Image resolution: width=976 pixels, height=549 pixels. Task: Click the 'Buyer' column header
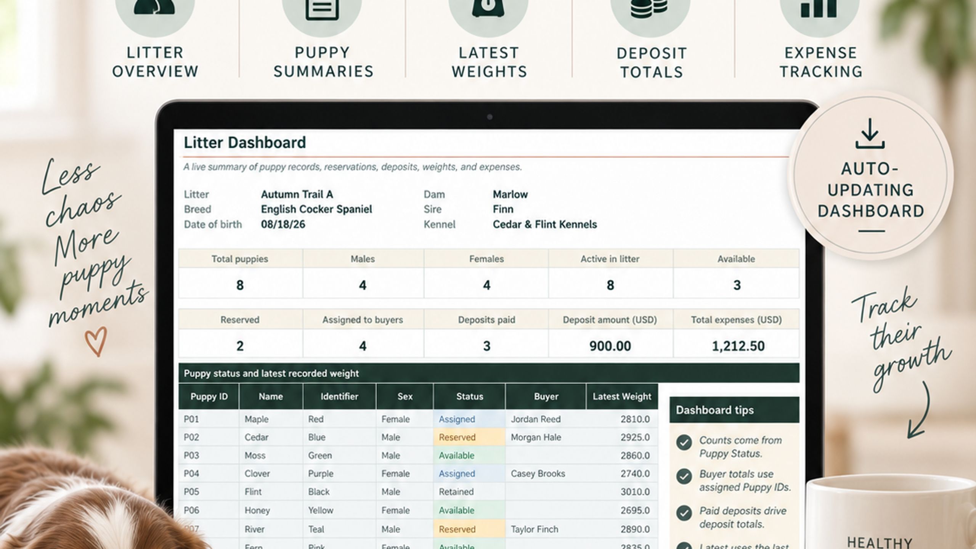546,396
